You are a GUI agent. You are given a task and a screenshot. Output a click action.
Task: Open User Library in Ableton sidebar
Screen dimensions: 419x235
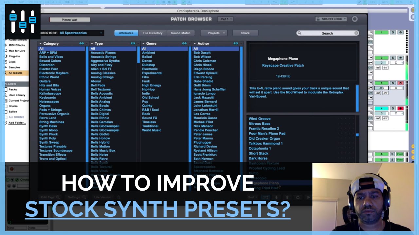[17, 95]
